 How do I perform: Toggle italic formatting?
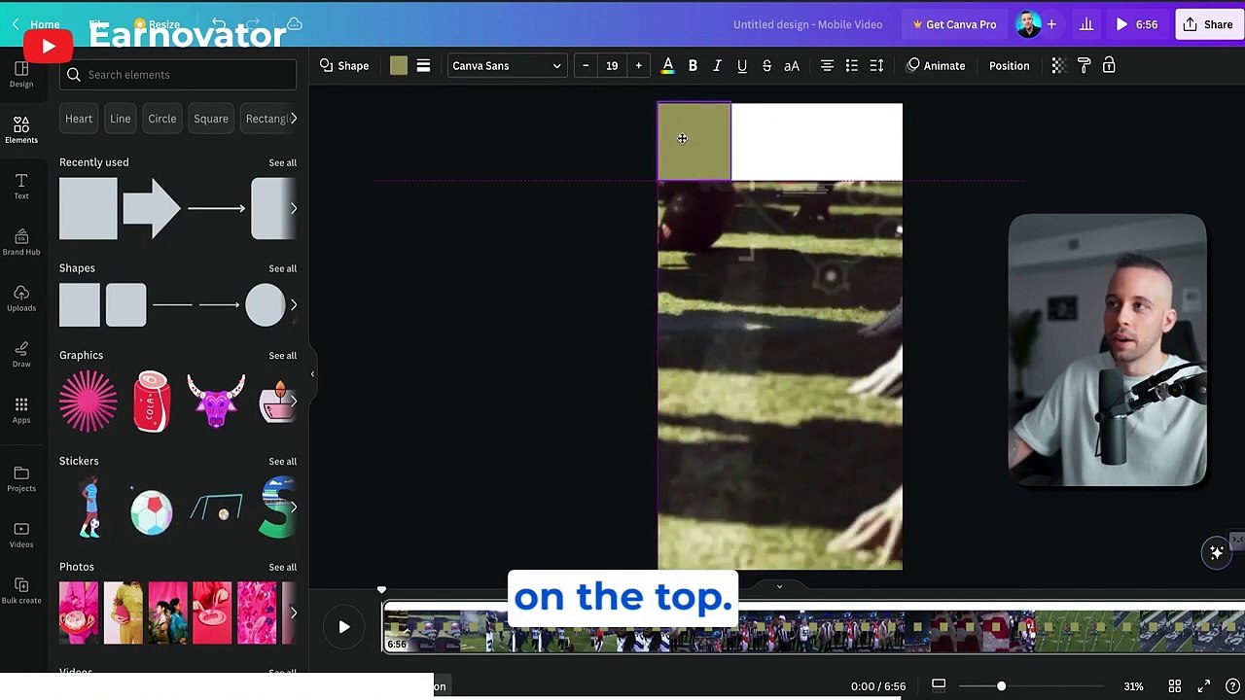(x=717, y=66)
